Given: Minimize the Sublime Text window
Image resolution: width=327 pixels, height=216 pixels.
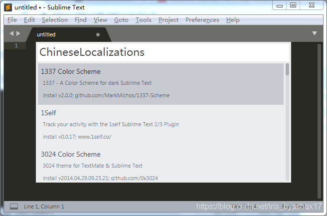Looking at the screenshot, I should (x=280, y=5).
